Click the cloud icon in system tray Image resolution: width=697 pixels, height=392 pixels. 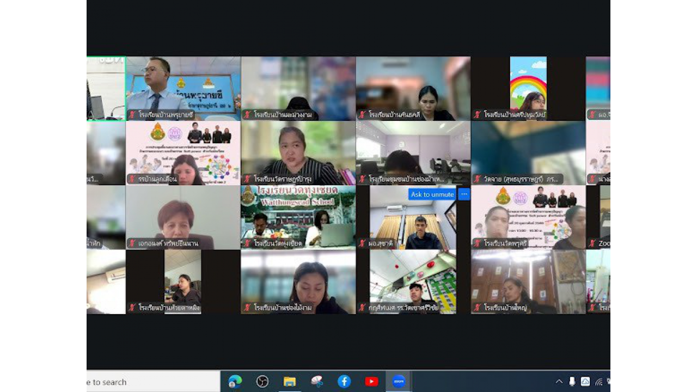pyautogui.click(x=585, y=382)
